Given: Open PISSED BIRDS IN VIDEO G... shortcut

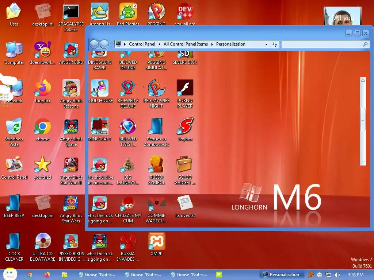Looking at the screenshot, I should (x=71, y=247).
